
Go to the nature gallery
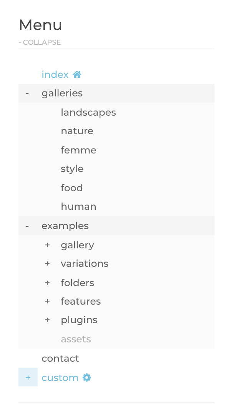pos(77,131)
